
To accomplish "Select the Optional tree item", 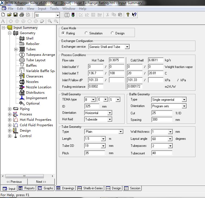I will click(x=33, y=103).
